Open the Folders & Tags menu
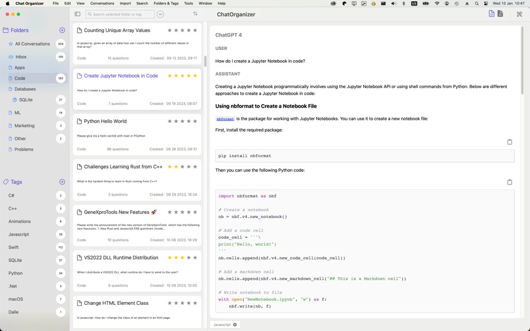 [166, 3]
